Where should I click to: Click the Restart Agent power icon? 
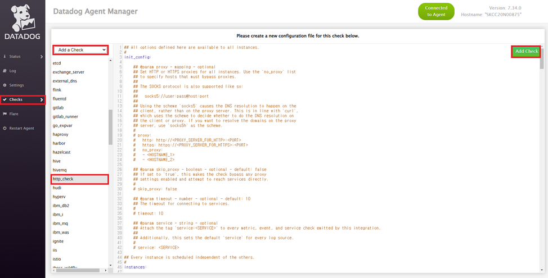5,129
